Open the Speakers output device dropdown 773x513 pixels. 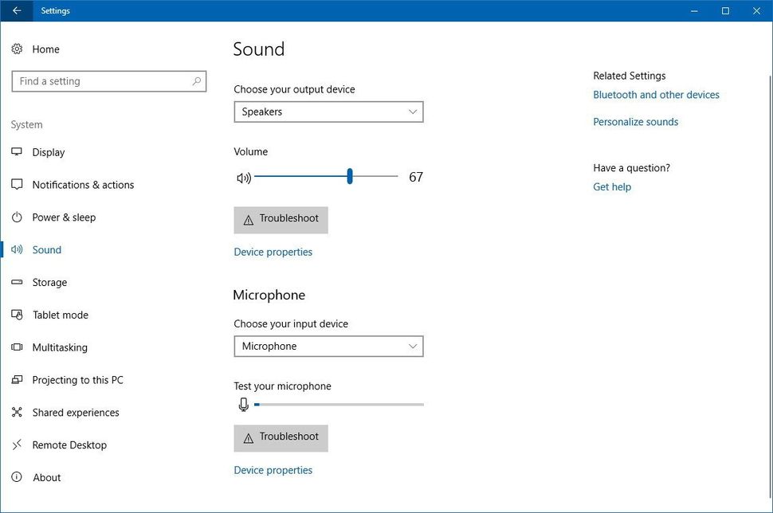click(x=328, y=112)
